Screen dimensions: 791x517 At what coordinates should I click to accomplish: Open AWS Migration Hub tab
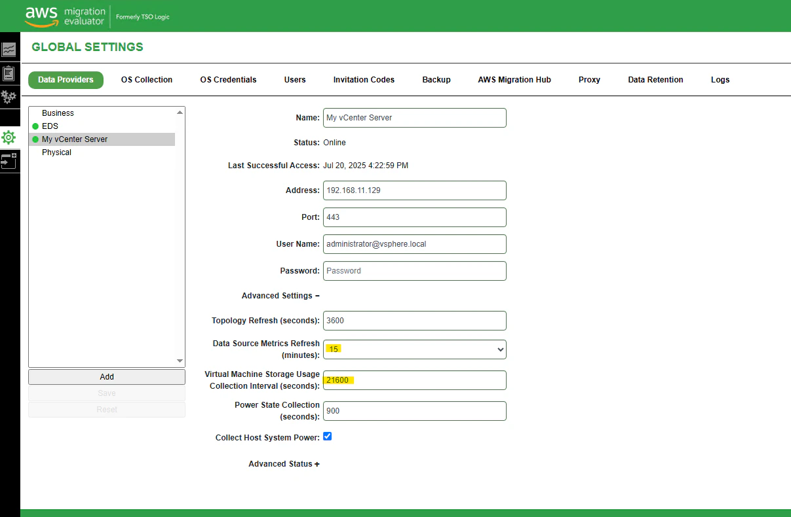514,80
